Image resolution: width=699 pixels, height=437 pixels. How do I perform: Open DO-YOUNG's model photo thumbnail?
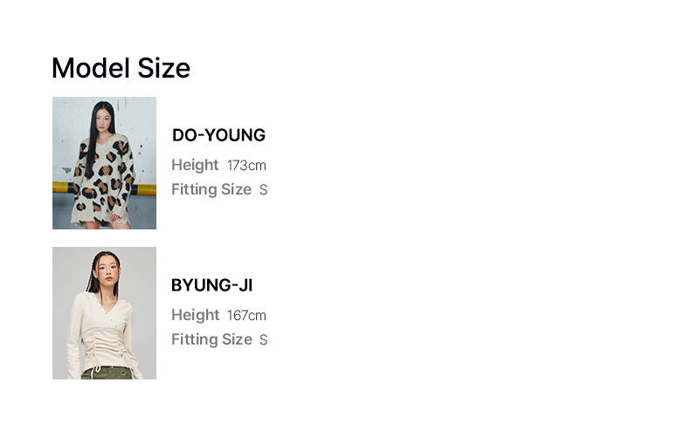104,163
